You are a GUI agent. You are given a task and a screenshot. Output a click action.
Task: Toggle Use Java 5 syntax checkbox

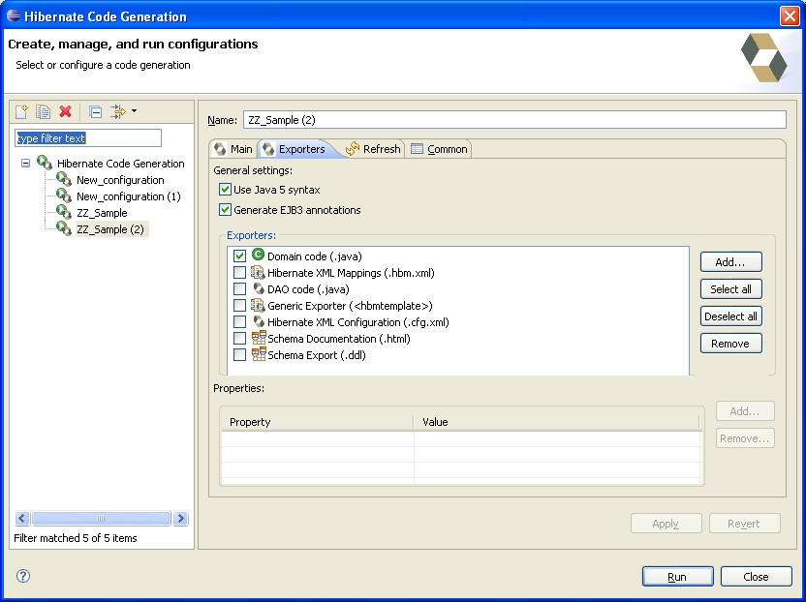pos(225,190)
